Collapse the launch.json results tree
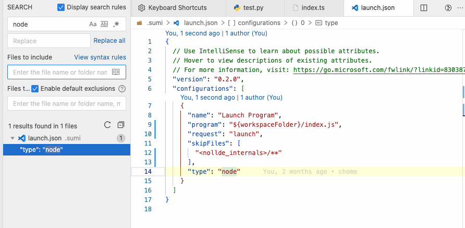The width and height of the screenshot is (465, 228). (x=13, y=138)
